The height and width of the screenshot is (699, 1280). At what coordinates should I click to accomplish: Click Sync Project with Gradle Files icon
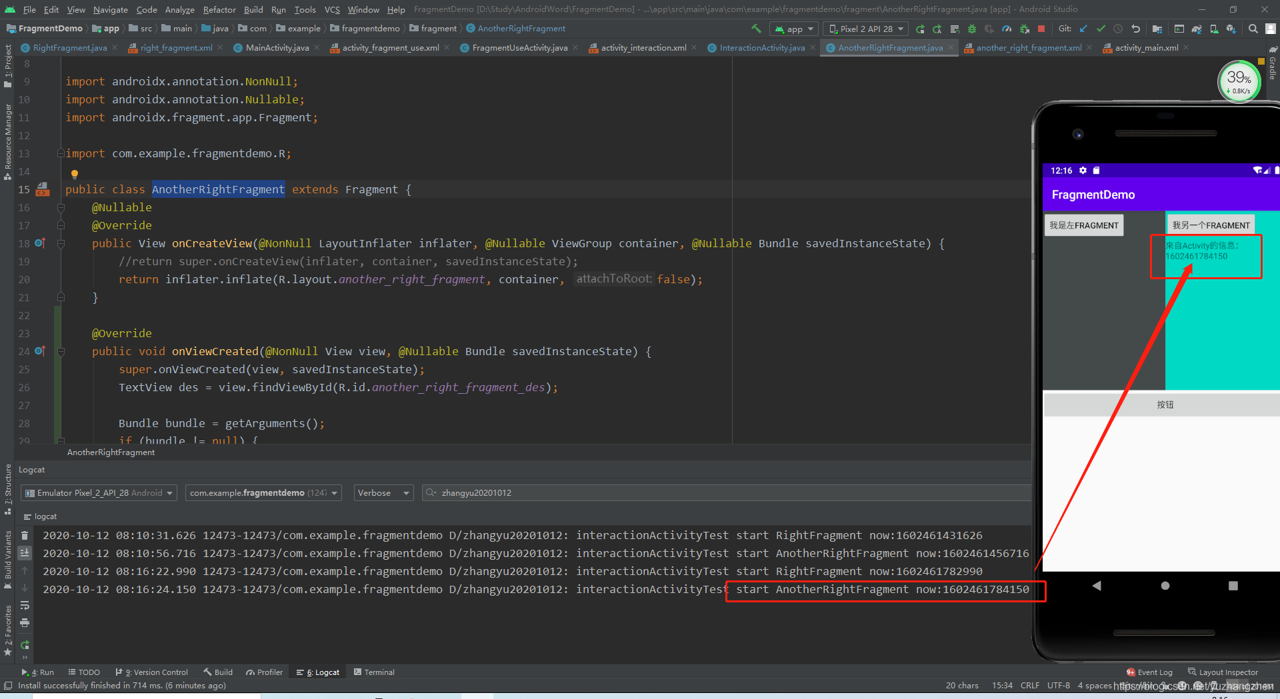click(x=1197, y=29)
